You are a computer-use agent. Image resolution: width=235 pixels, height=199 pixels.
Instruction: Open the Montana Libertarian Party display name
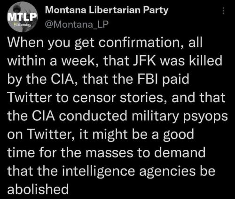coord(107,10)
